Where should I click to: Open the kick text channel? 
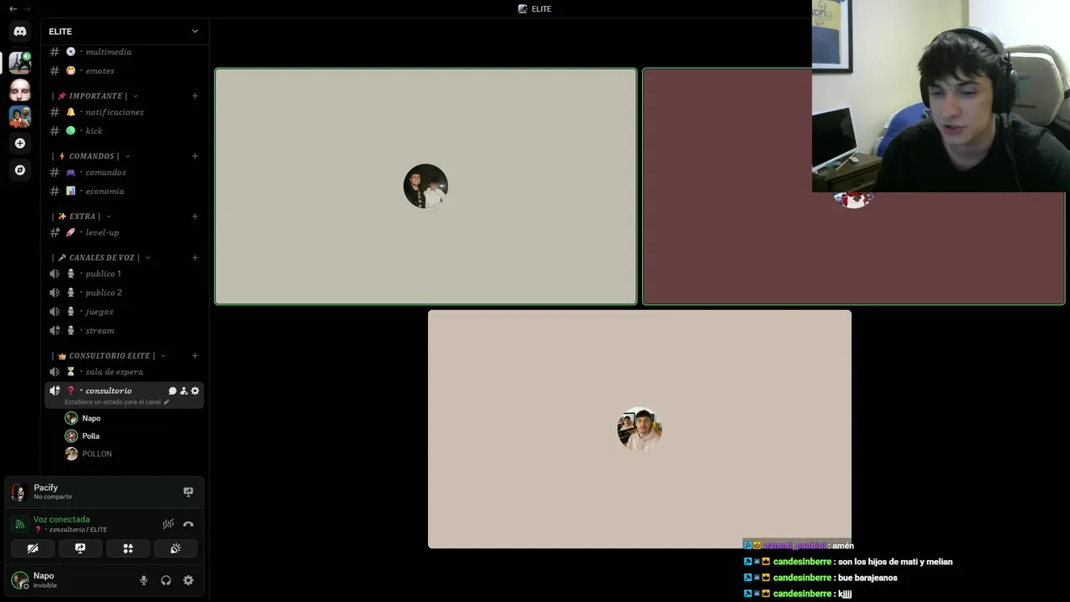(124, 131)
